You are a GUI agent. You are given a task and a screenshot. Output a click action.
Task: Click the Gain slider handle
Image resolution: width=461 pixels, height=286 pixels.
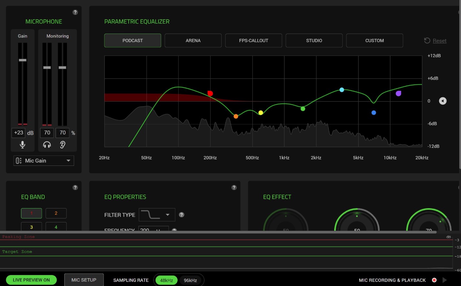coord(22,60)
